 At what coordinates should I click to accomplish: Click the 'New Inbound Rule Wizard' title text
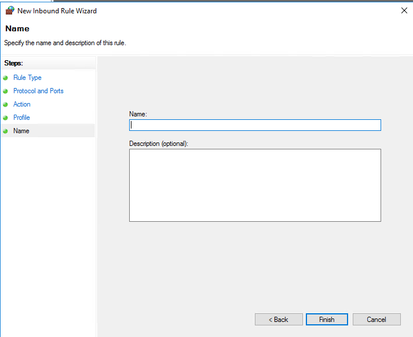coord(57,11)
